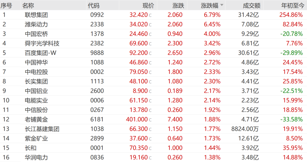The height and width of the screenshot is (162, 307).
Task: Select the 百度集团-W row
Action: point(153,53)
